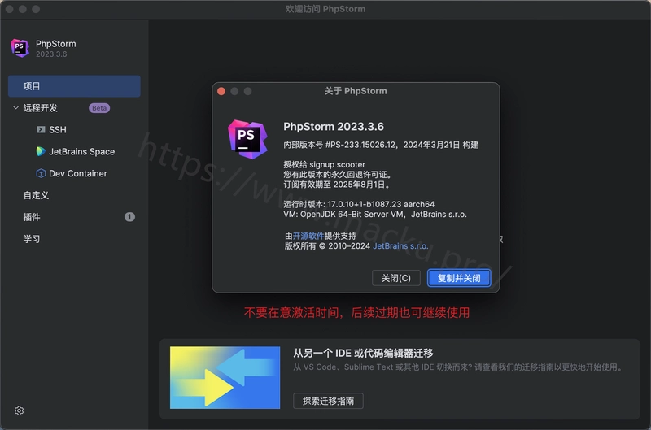Close the 关于 PhpStorm dialog with red button
Image resolution: width=651 pixels, height=430 pixels.
point(221,91)
